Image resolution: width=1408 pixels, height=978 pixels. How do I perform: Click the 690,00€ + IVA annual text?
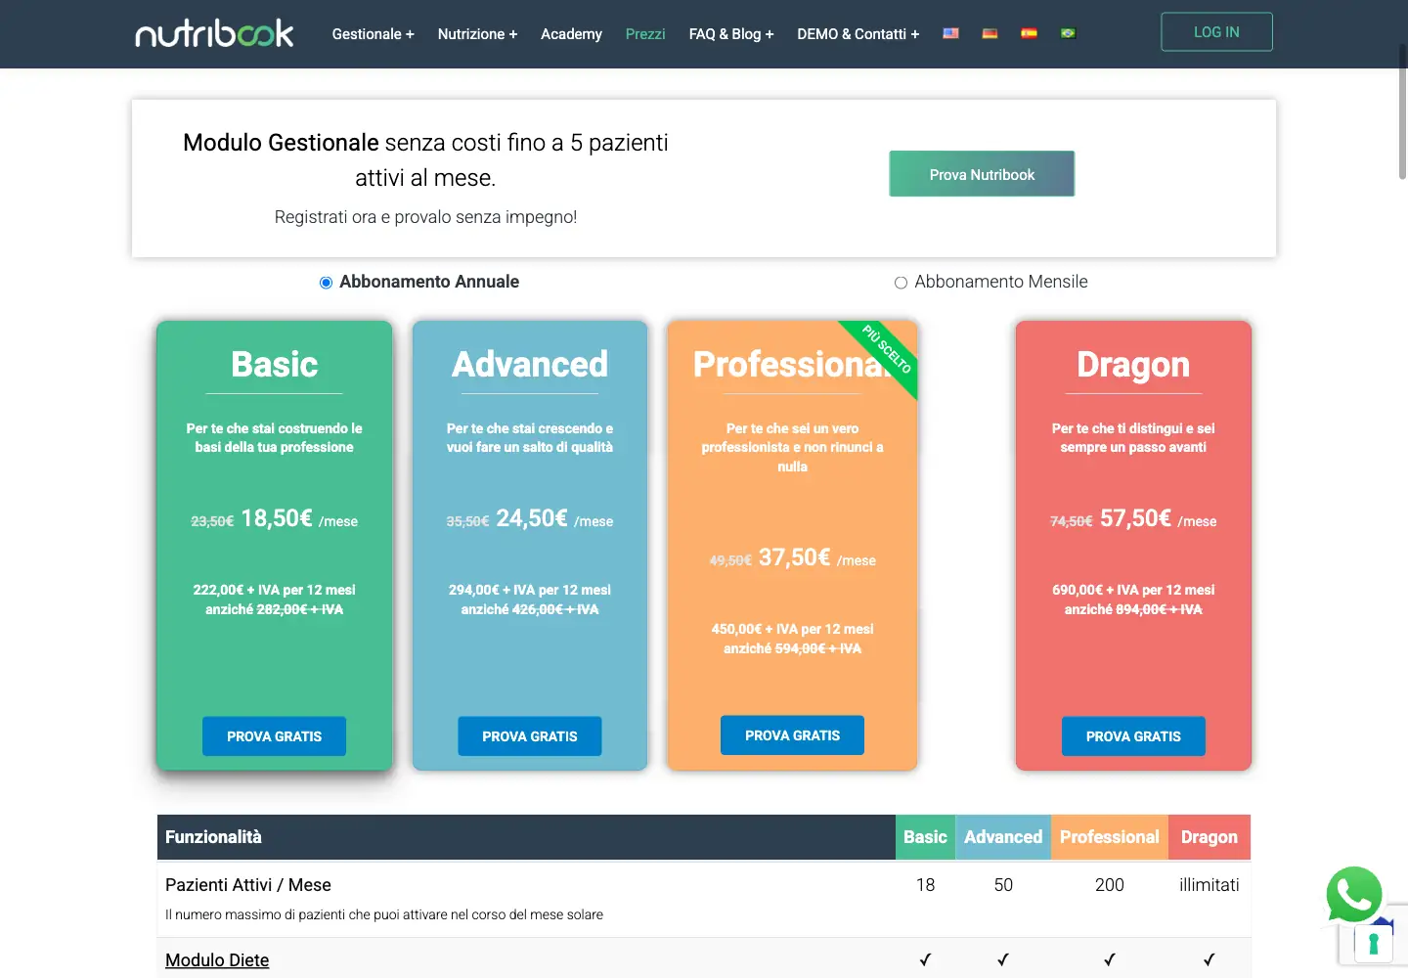point(1133,590)
